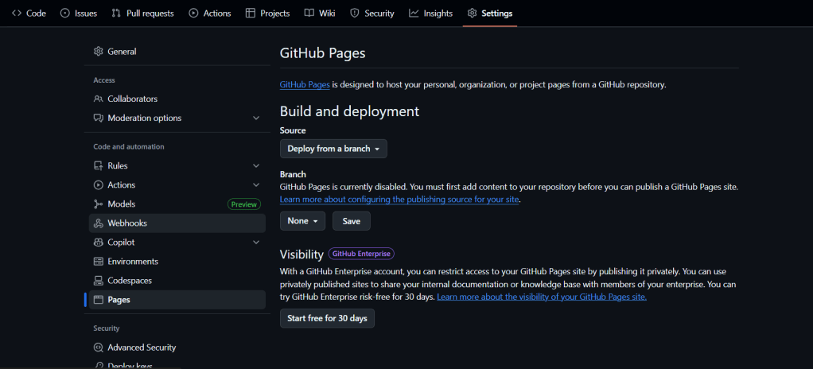
Task: Follow the GitHub Pages link
Action: click(305, 84)
